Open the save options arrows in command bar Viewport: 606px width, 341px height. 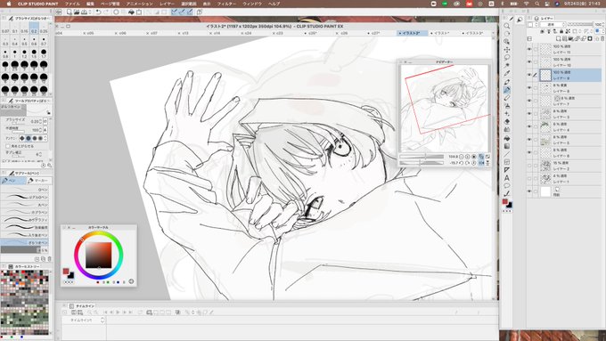coord(90,12)
